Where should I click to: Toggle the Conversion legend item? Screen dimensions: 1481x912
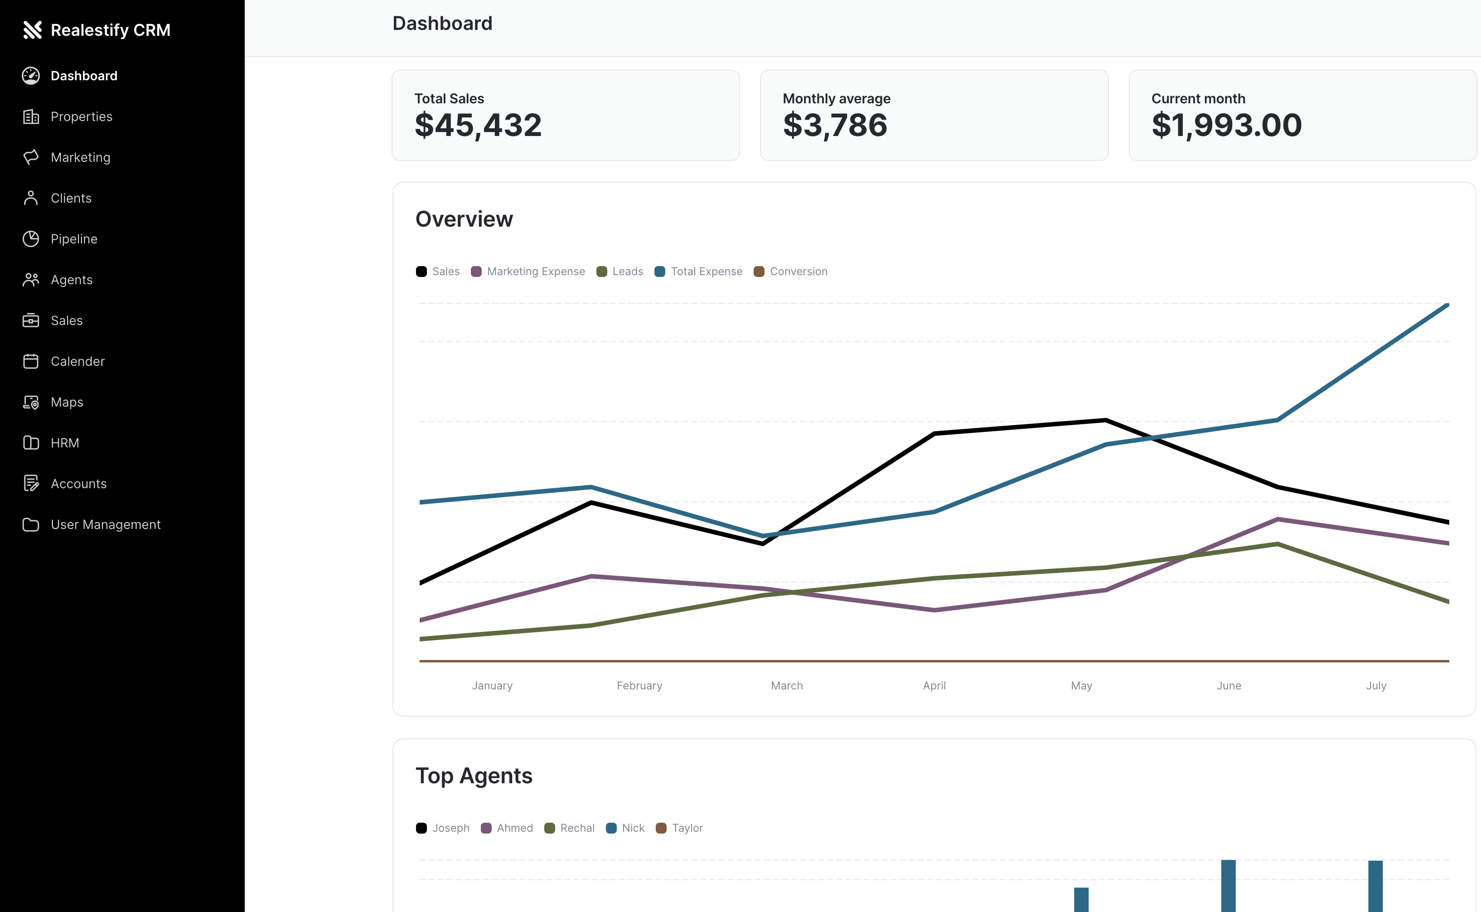[790, 272]
